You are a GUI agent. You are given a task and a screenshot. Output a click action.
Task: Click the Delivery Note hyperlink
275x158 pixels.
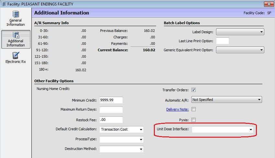click(x=177, y=109)
